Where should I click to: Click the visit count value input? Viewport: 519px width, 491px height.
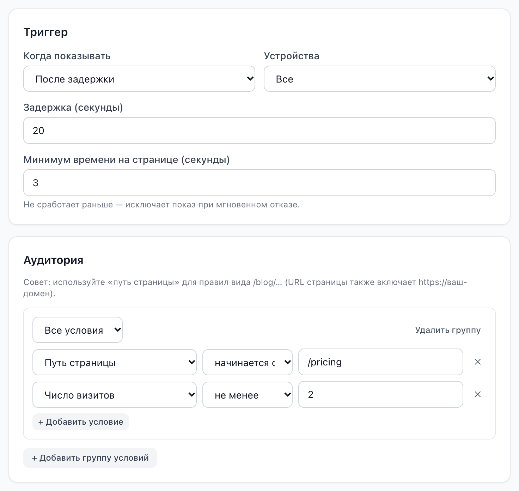[x=381, y=394]
